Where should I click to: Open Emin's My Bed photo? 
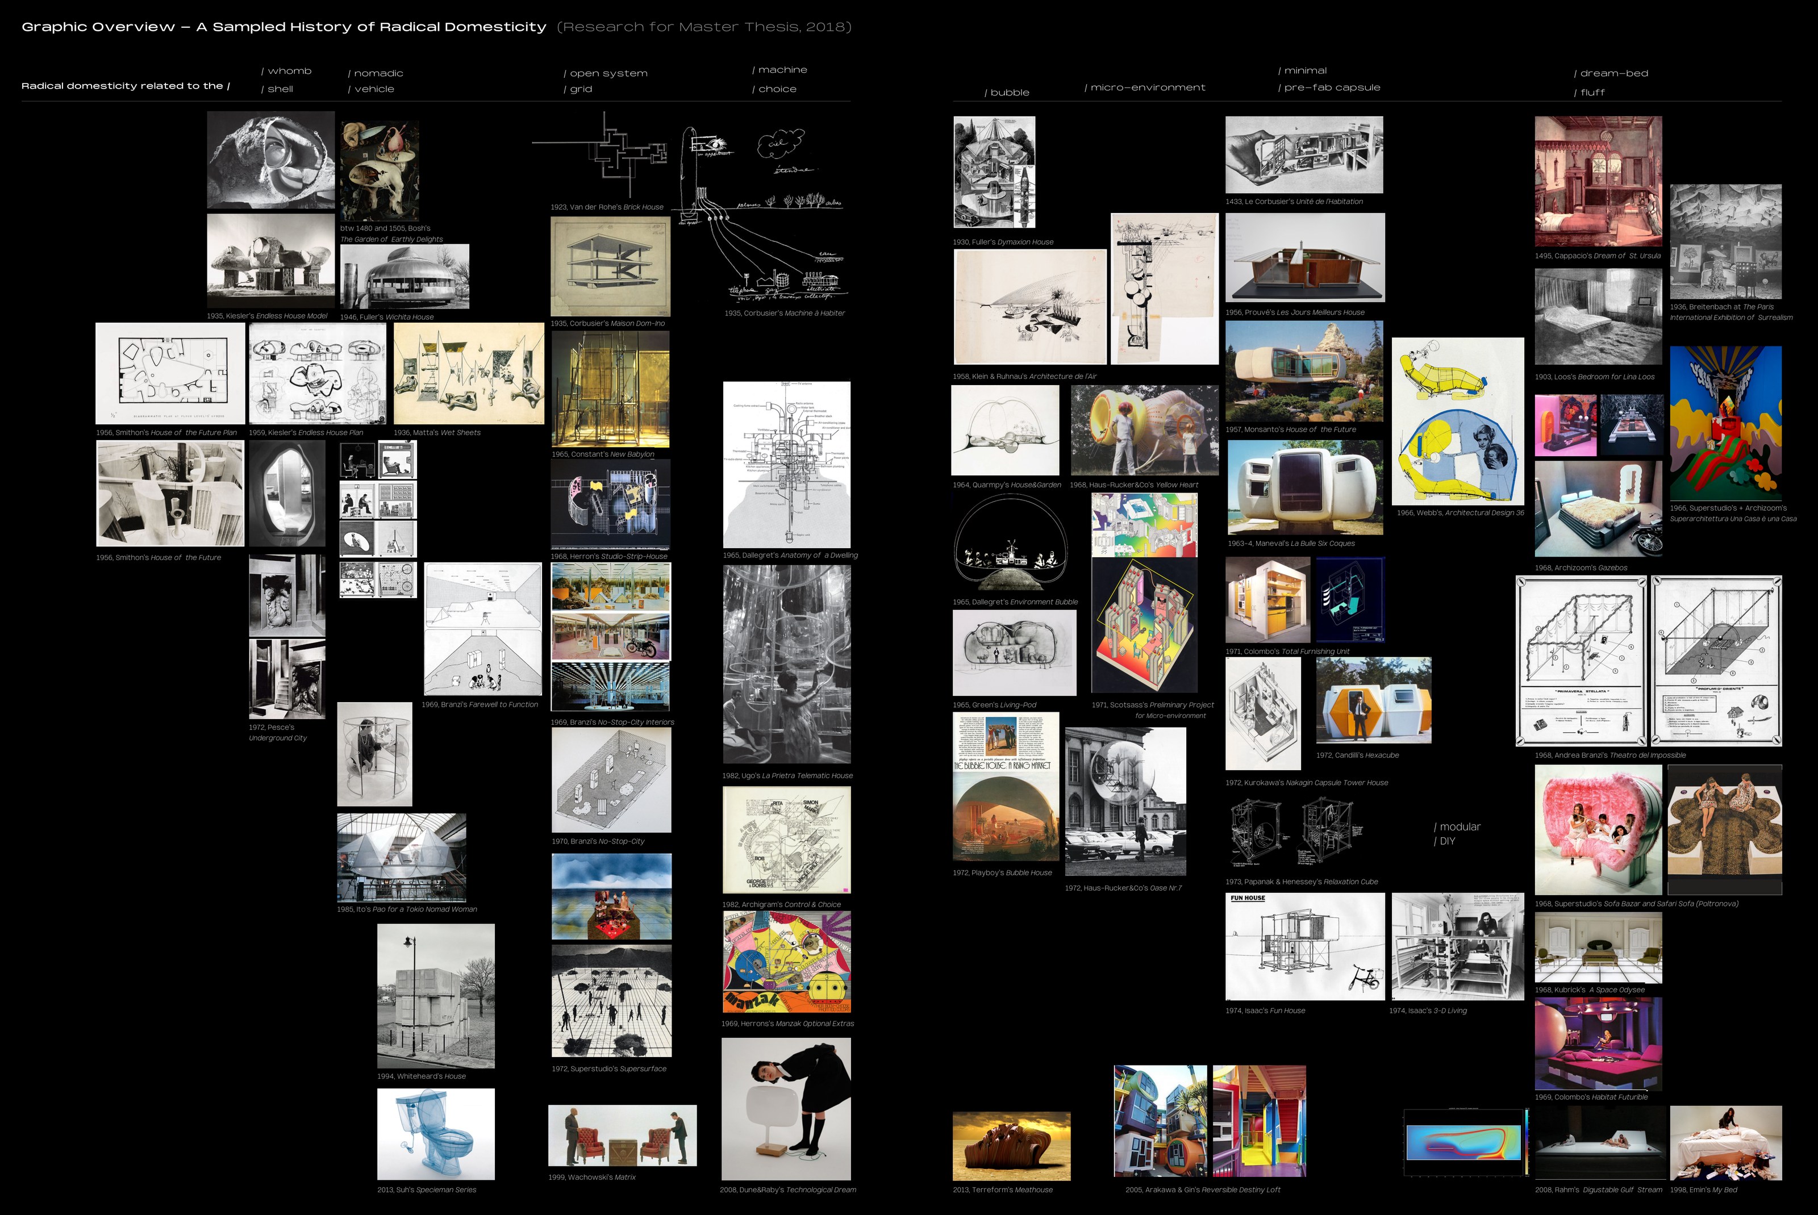coord(1726,1143)
